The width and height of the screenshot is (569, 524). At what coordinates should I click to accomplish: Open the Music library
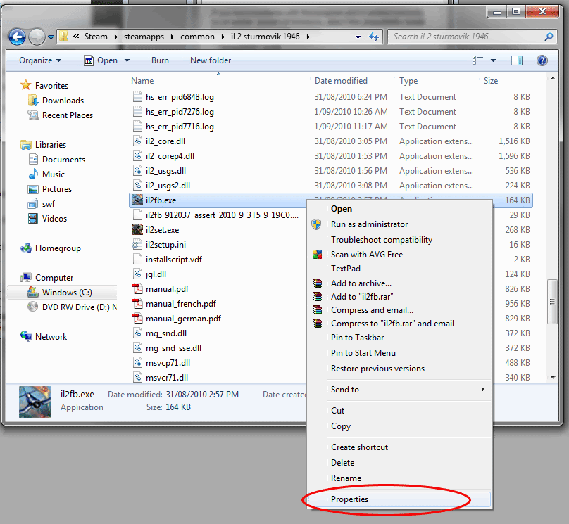(54, 174)
